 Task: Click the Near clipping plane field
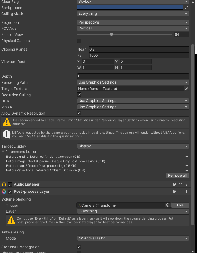click(139, 49)
